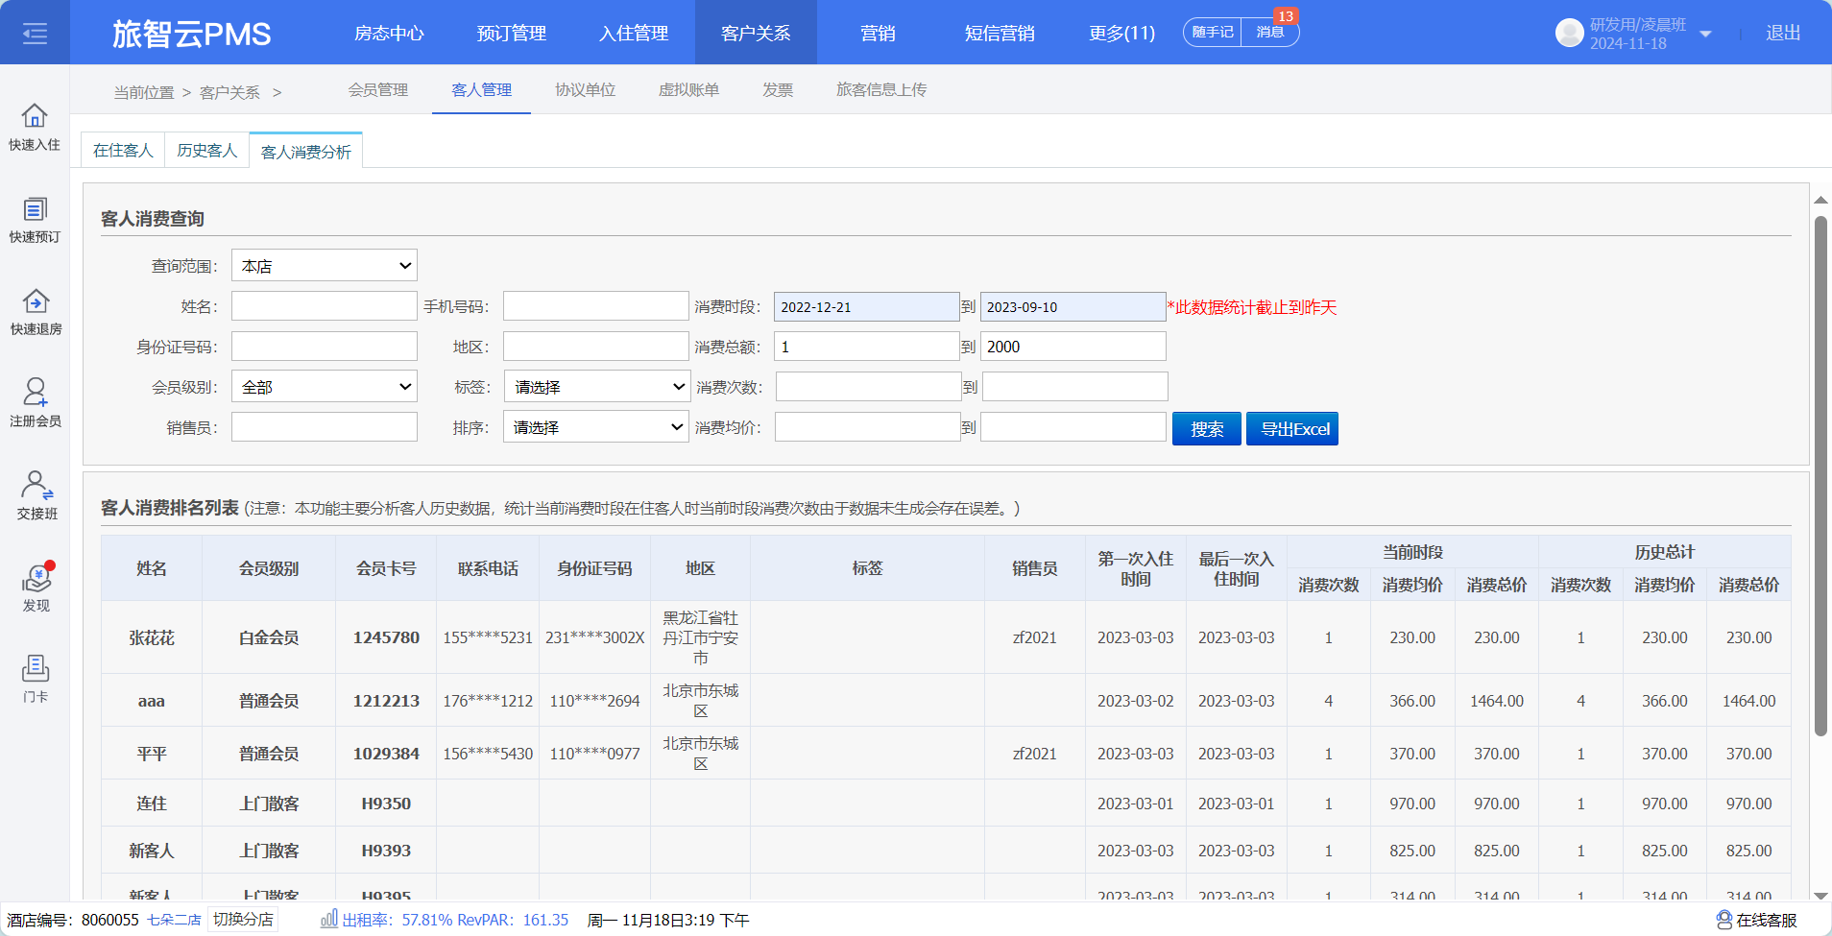The image size is (1832, 936).
Task: Open the 会员级别 dropdown showing 全部
Action: coord(325,387)
